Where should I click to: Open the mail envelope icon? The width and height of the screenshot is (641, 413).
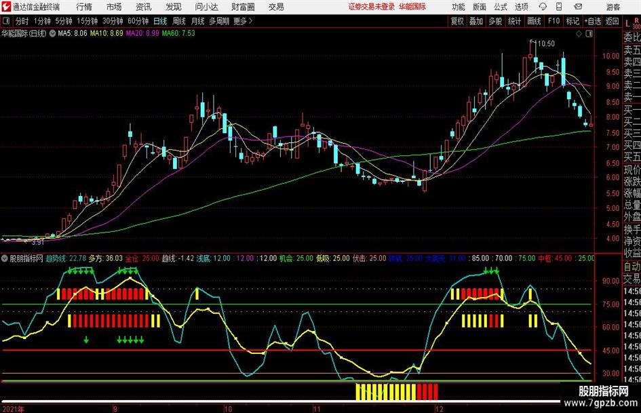point(578,7)
